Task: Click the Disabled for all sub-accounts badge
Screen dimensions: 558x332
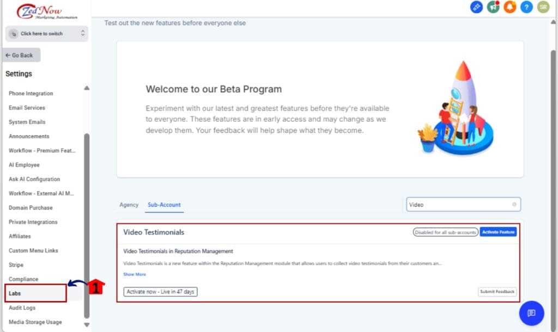Action: (x=445, y=231)
